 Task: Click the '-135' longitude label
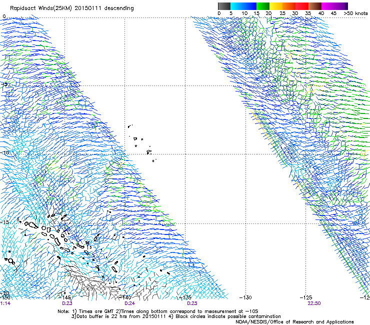(x=185, y=297)
